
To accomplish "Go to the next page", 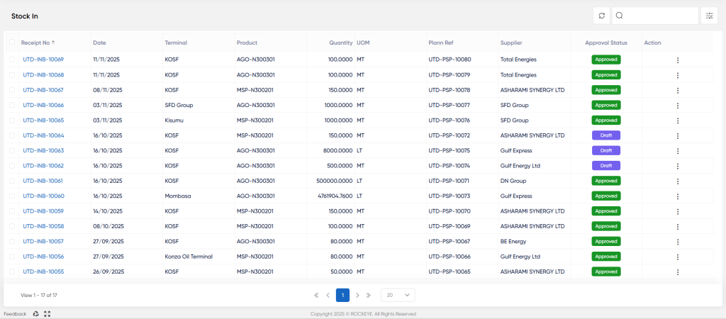I will (357, 295).
